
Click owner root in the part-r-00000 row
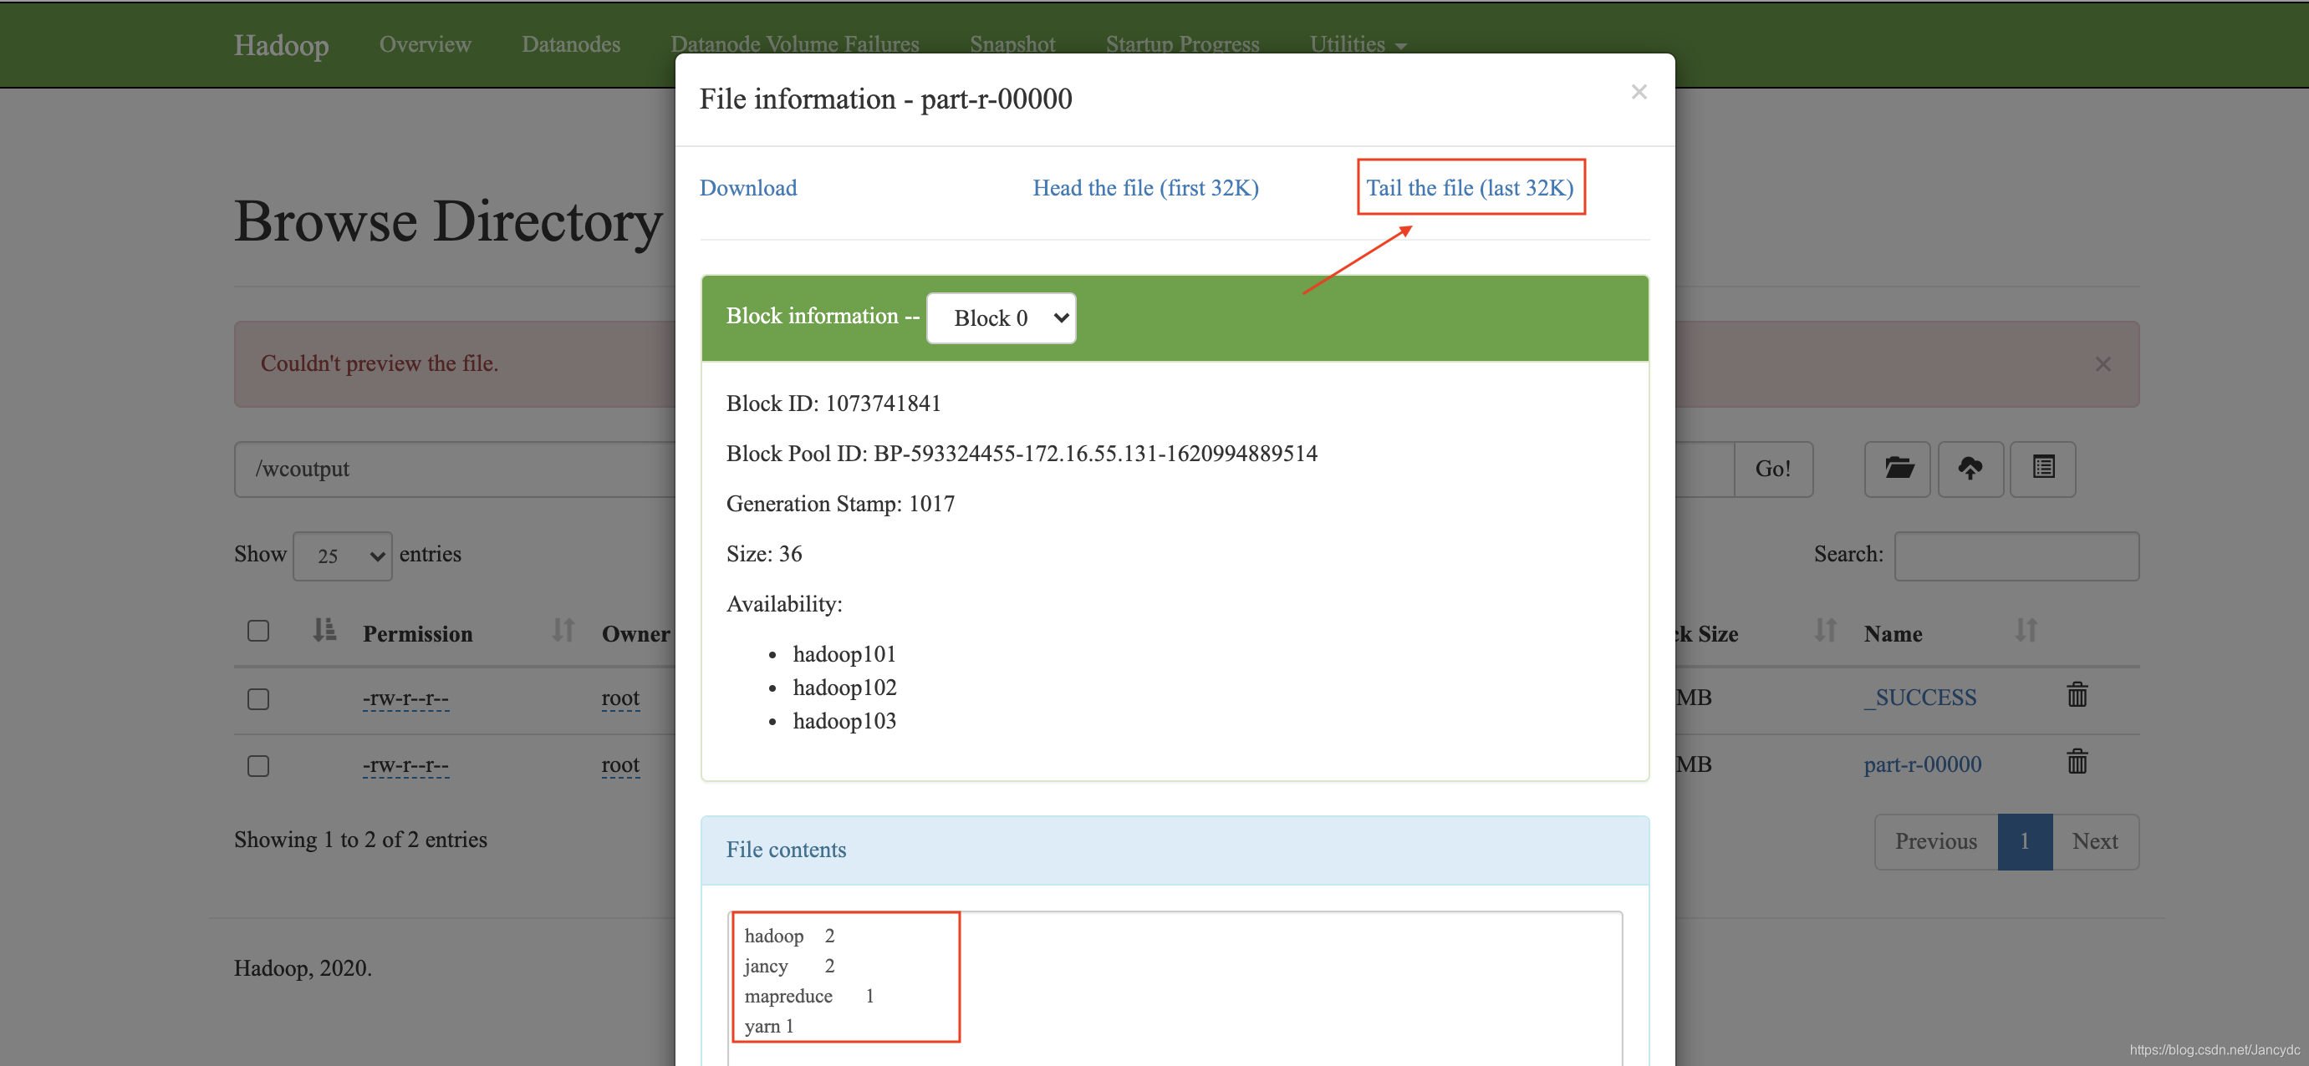620,765
